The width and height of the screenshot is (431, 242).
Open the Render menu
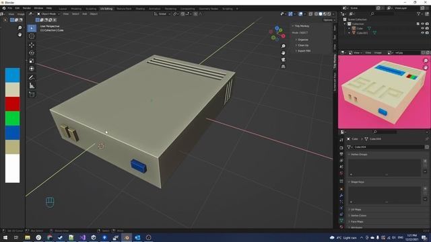pyautogui.click(x=27, y=8)
